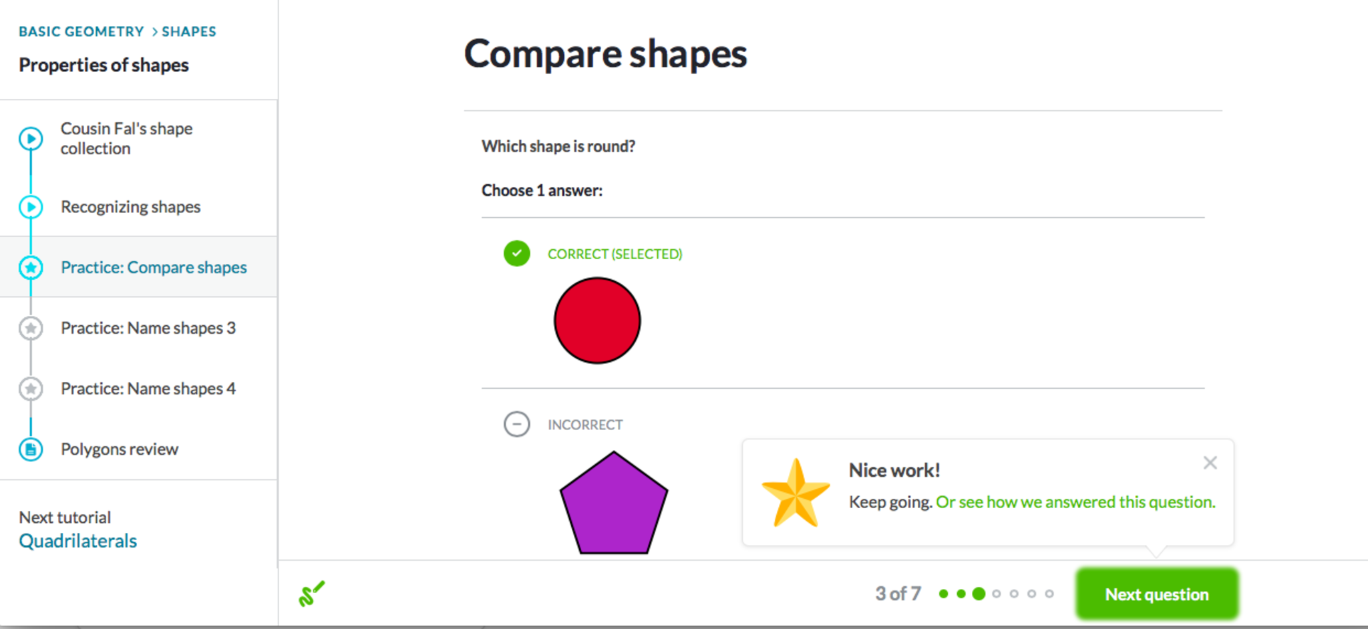Click the star icon for Name shapes 4
The image size is (1368, 629).
31,389
